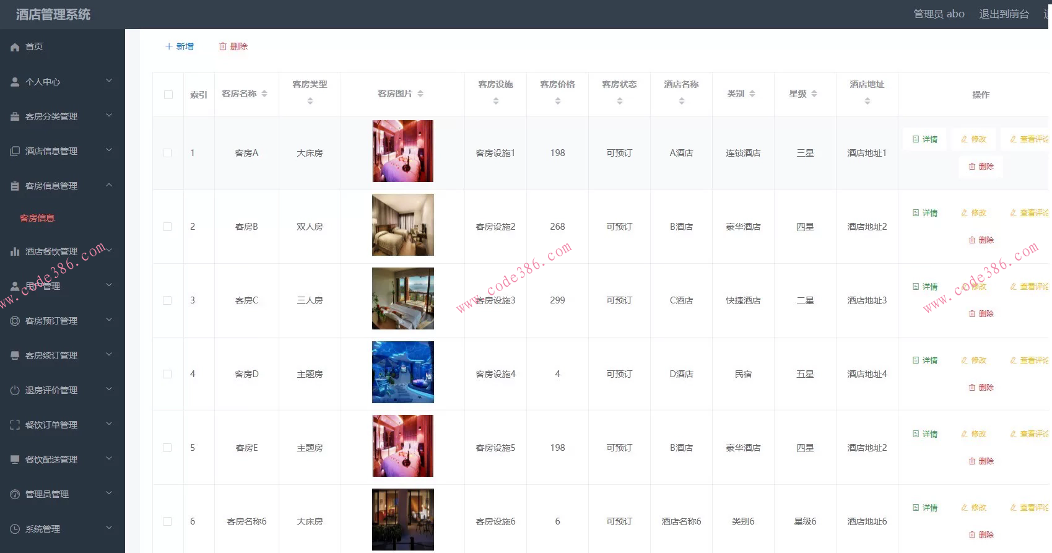Check the checkbox for 客房E row
The height and width of the screenshot is (553, 1052).
167,448
